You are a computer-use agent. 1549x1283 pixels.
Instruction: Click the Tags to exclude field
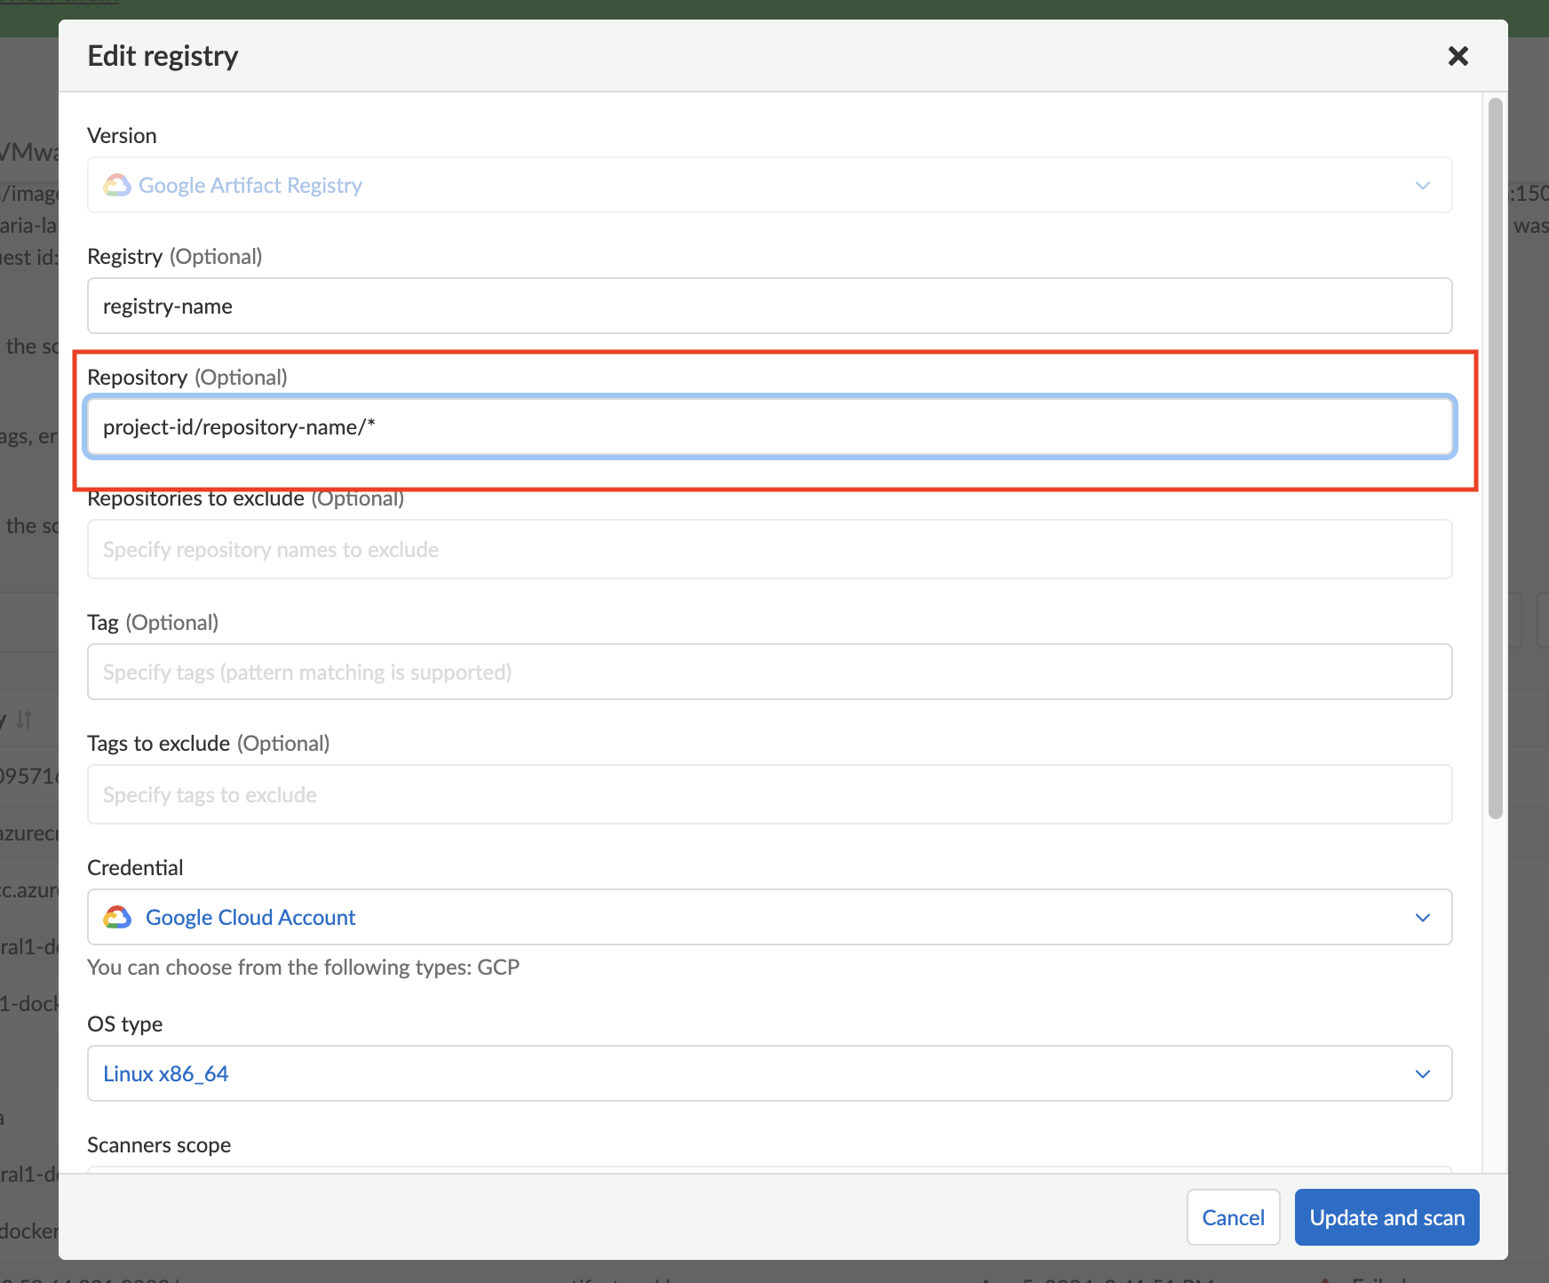[x=769, y=794]
